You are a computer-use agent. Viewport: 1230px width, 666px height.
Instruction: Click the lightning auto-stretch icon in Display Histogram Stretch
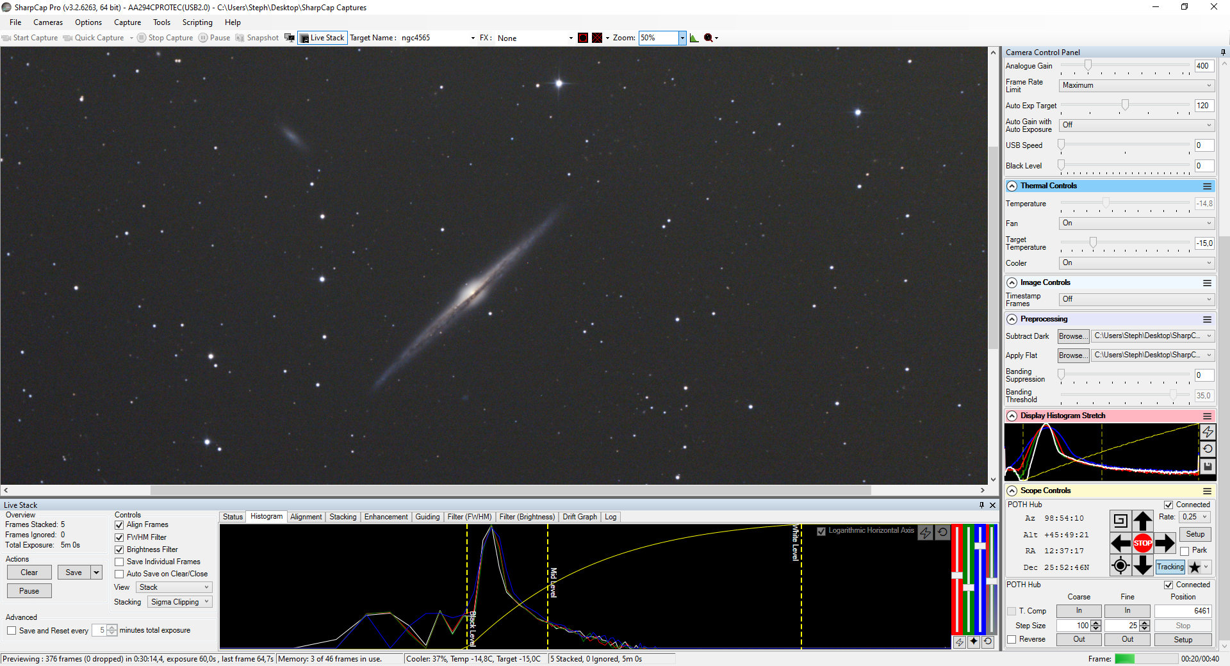pos(1208,432)
